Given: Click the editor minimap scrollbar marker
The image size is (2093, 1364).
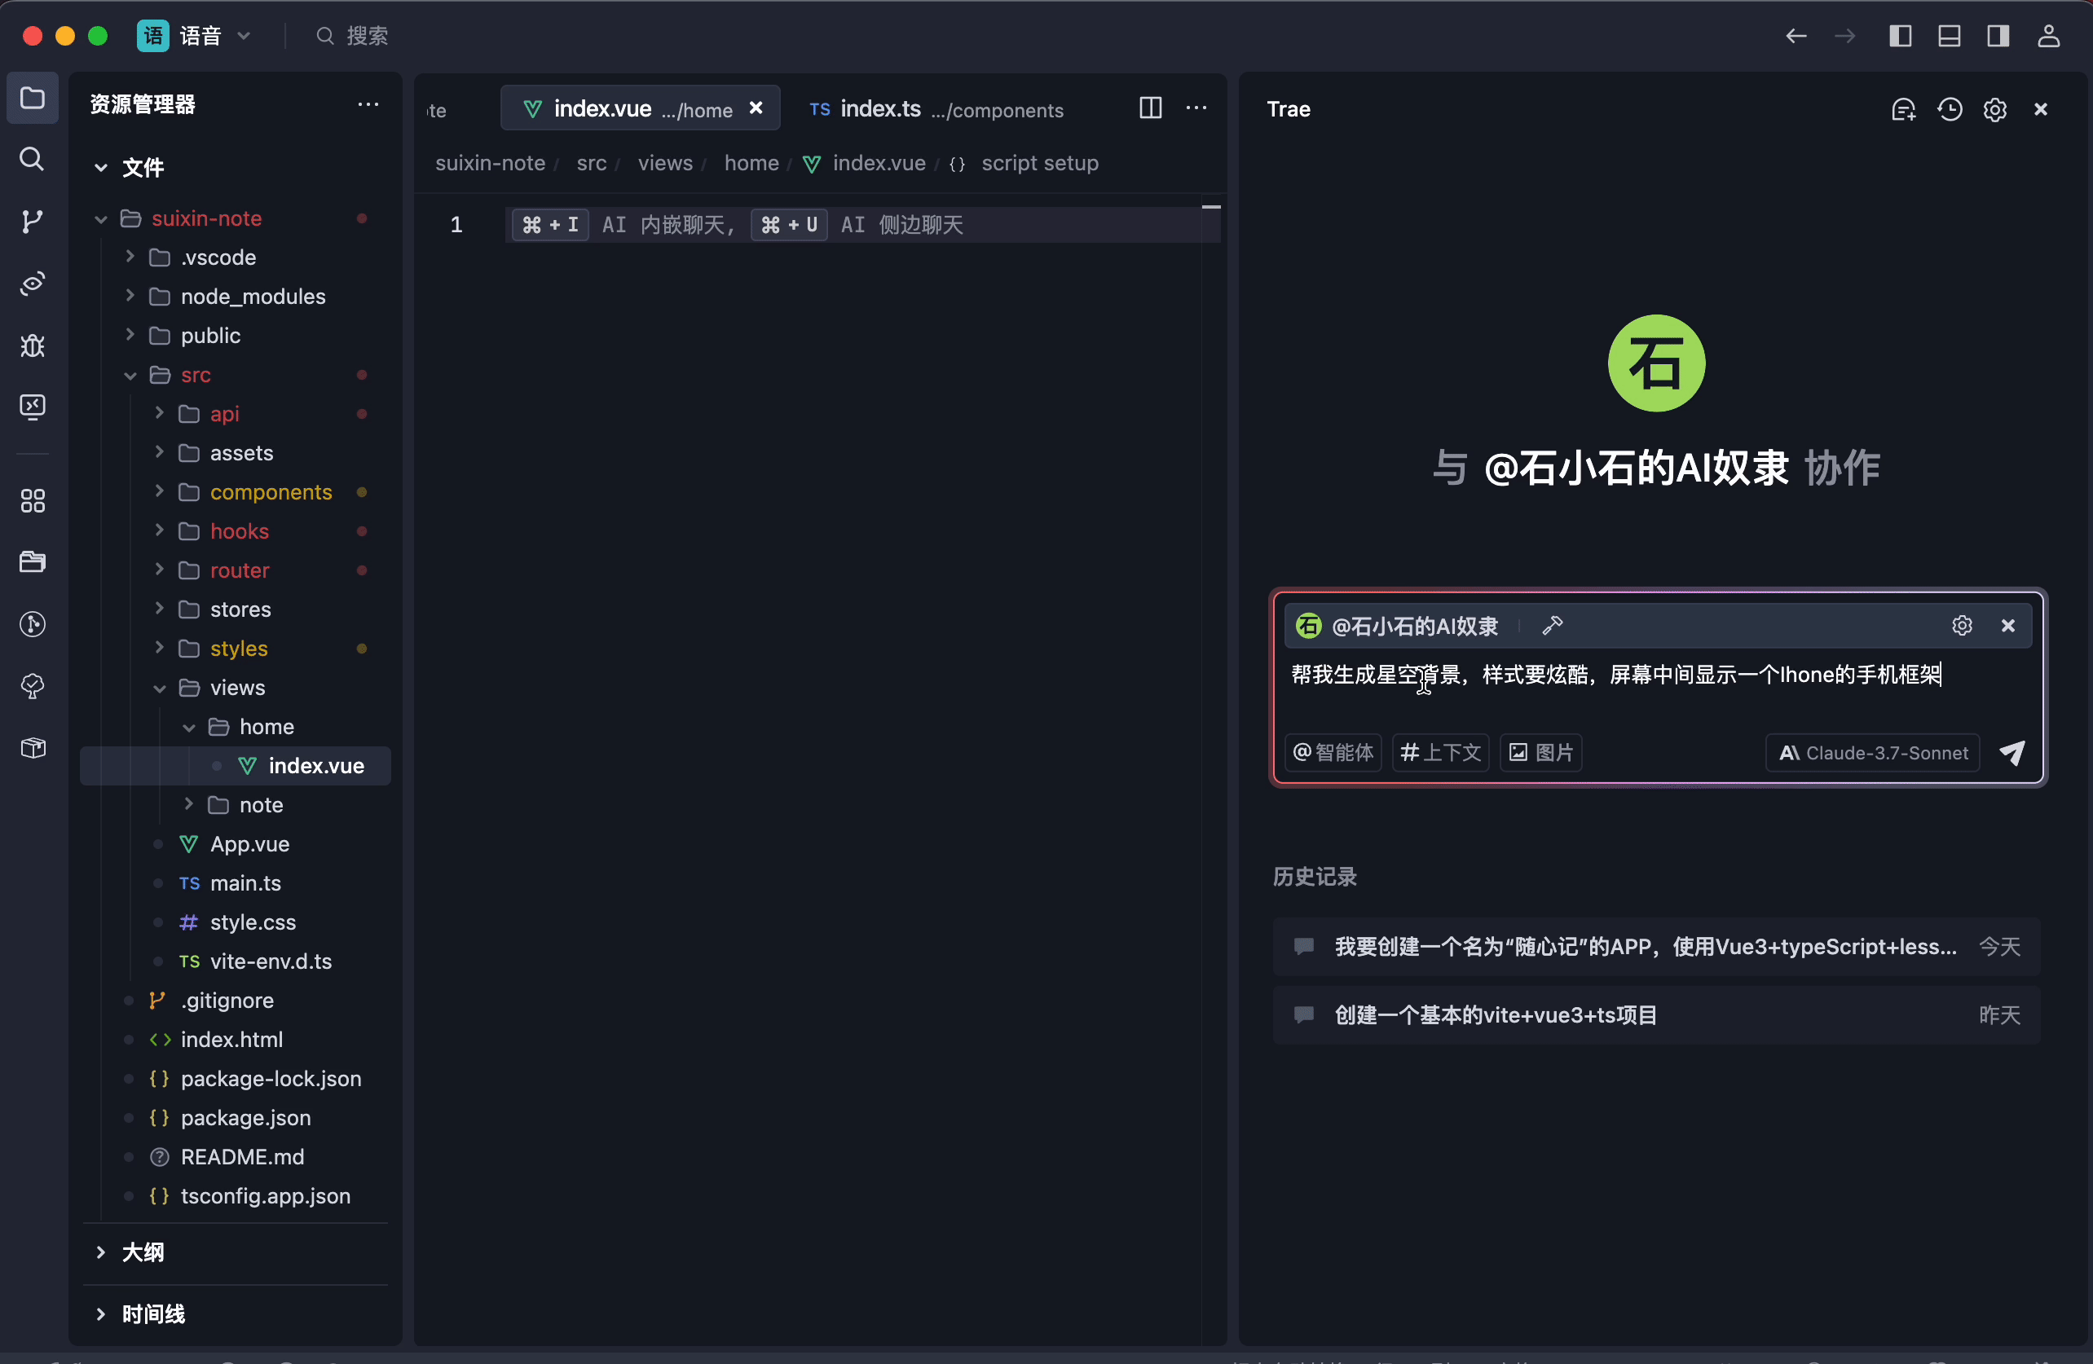Looking at the screenshot, I should coord(1211,207).
